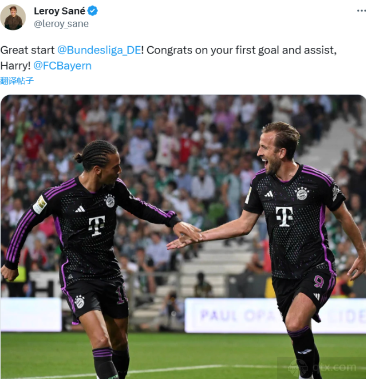This screenshot has width=366, height=379.
Task: Select the tweet text starting Great start
Action: (x=168, y=58)
